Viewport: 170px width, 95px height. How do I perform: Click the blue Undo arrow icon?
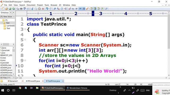[x=47, y=9]
